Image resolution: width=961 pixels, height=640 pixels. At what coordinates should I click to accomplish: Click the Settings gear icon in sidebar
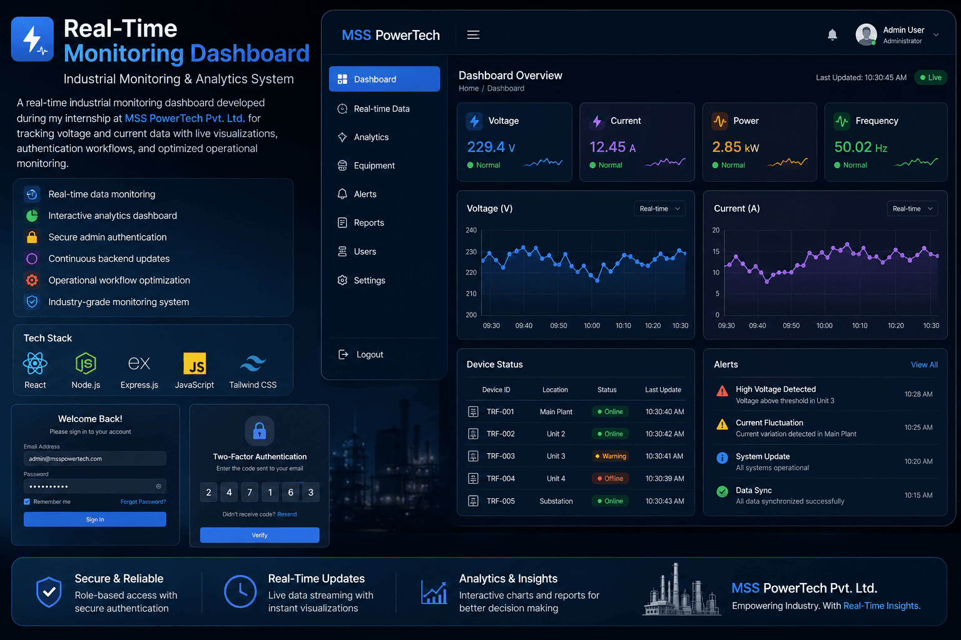tap(342, 280)
